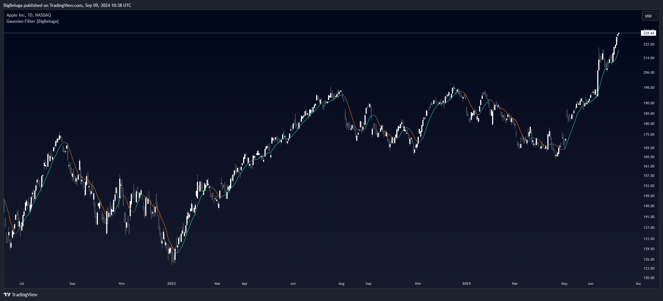Click the Jul label on time axis

pyautogui.click(x=22, y=284)
